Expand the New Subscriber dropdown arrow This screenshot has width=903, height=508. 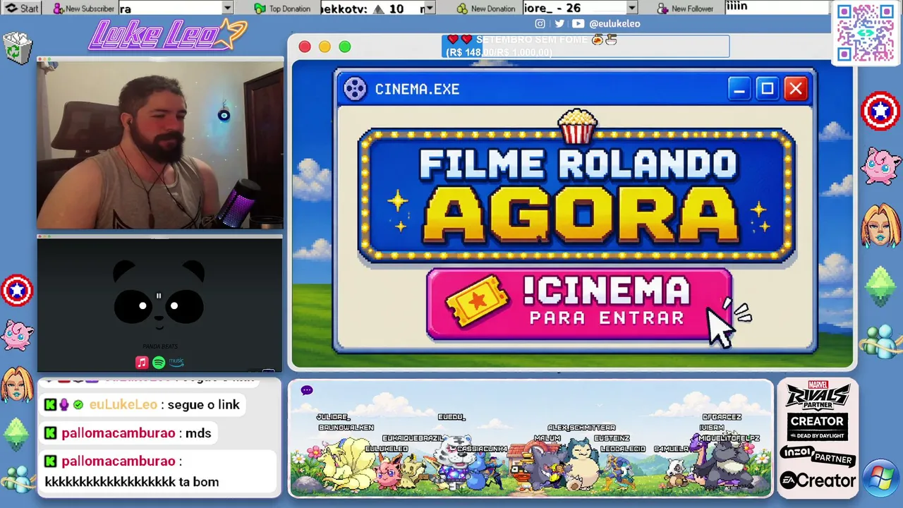click(227, 8)
